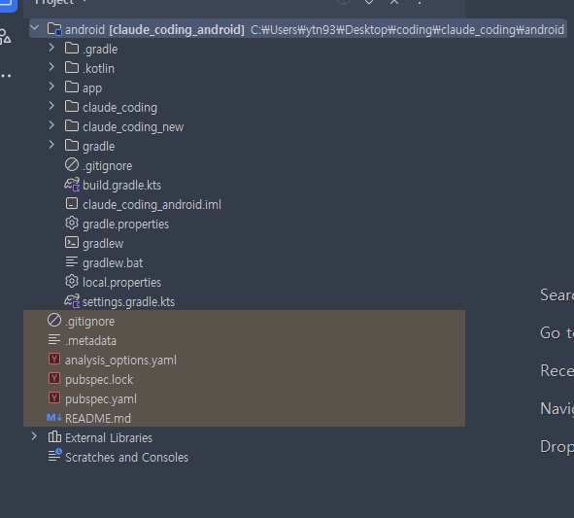The image size is (574, 518).
Task: Expand the .kotlin folder chevron
Action: (x=51, y=67)
